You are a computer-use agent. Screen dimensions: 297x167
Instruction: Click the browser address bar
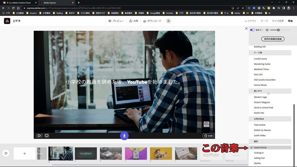click(125, 8)
